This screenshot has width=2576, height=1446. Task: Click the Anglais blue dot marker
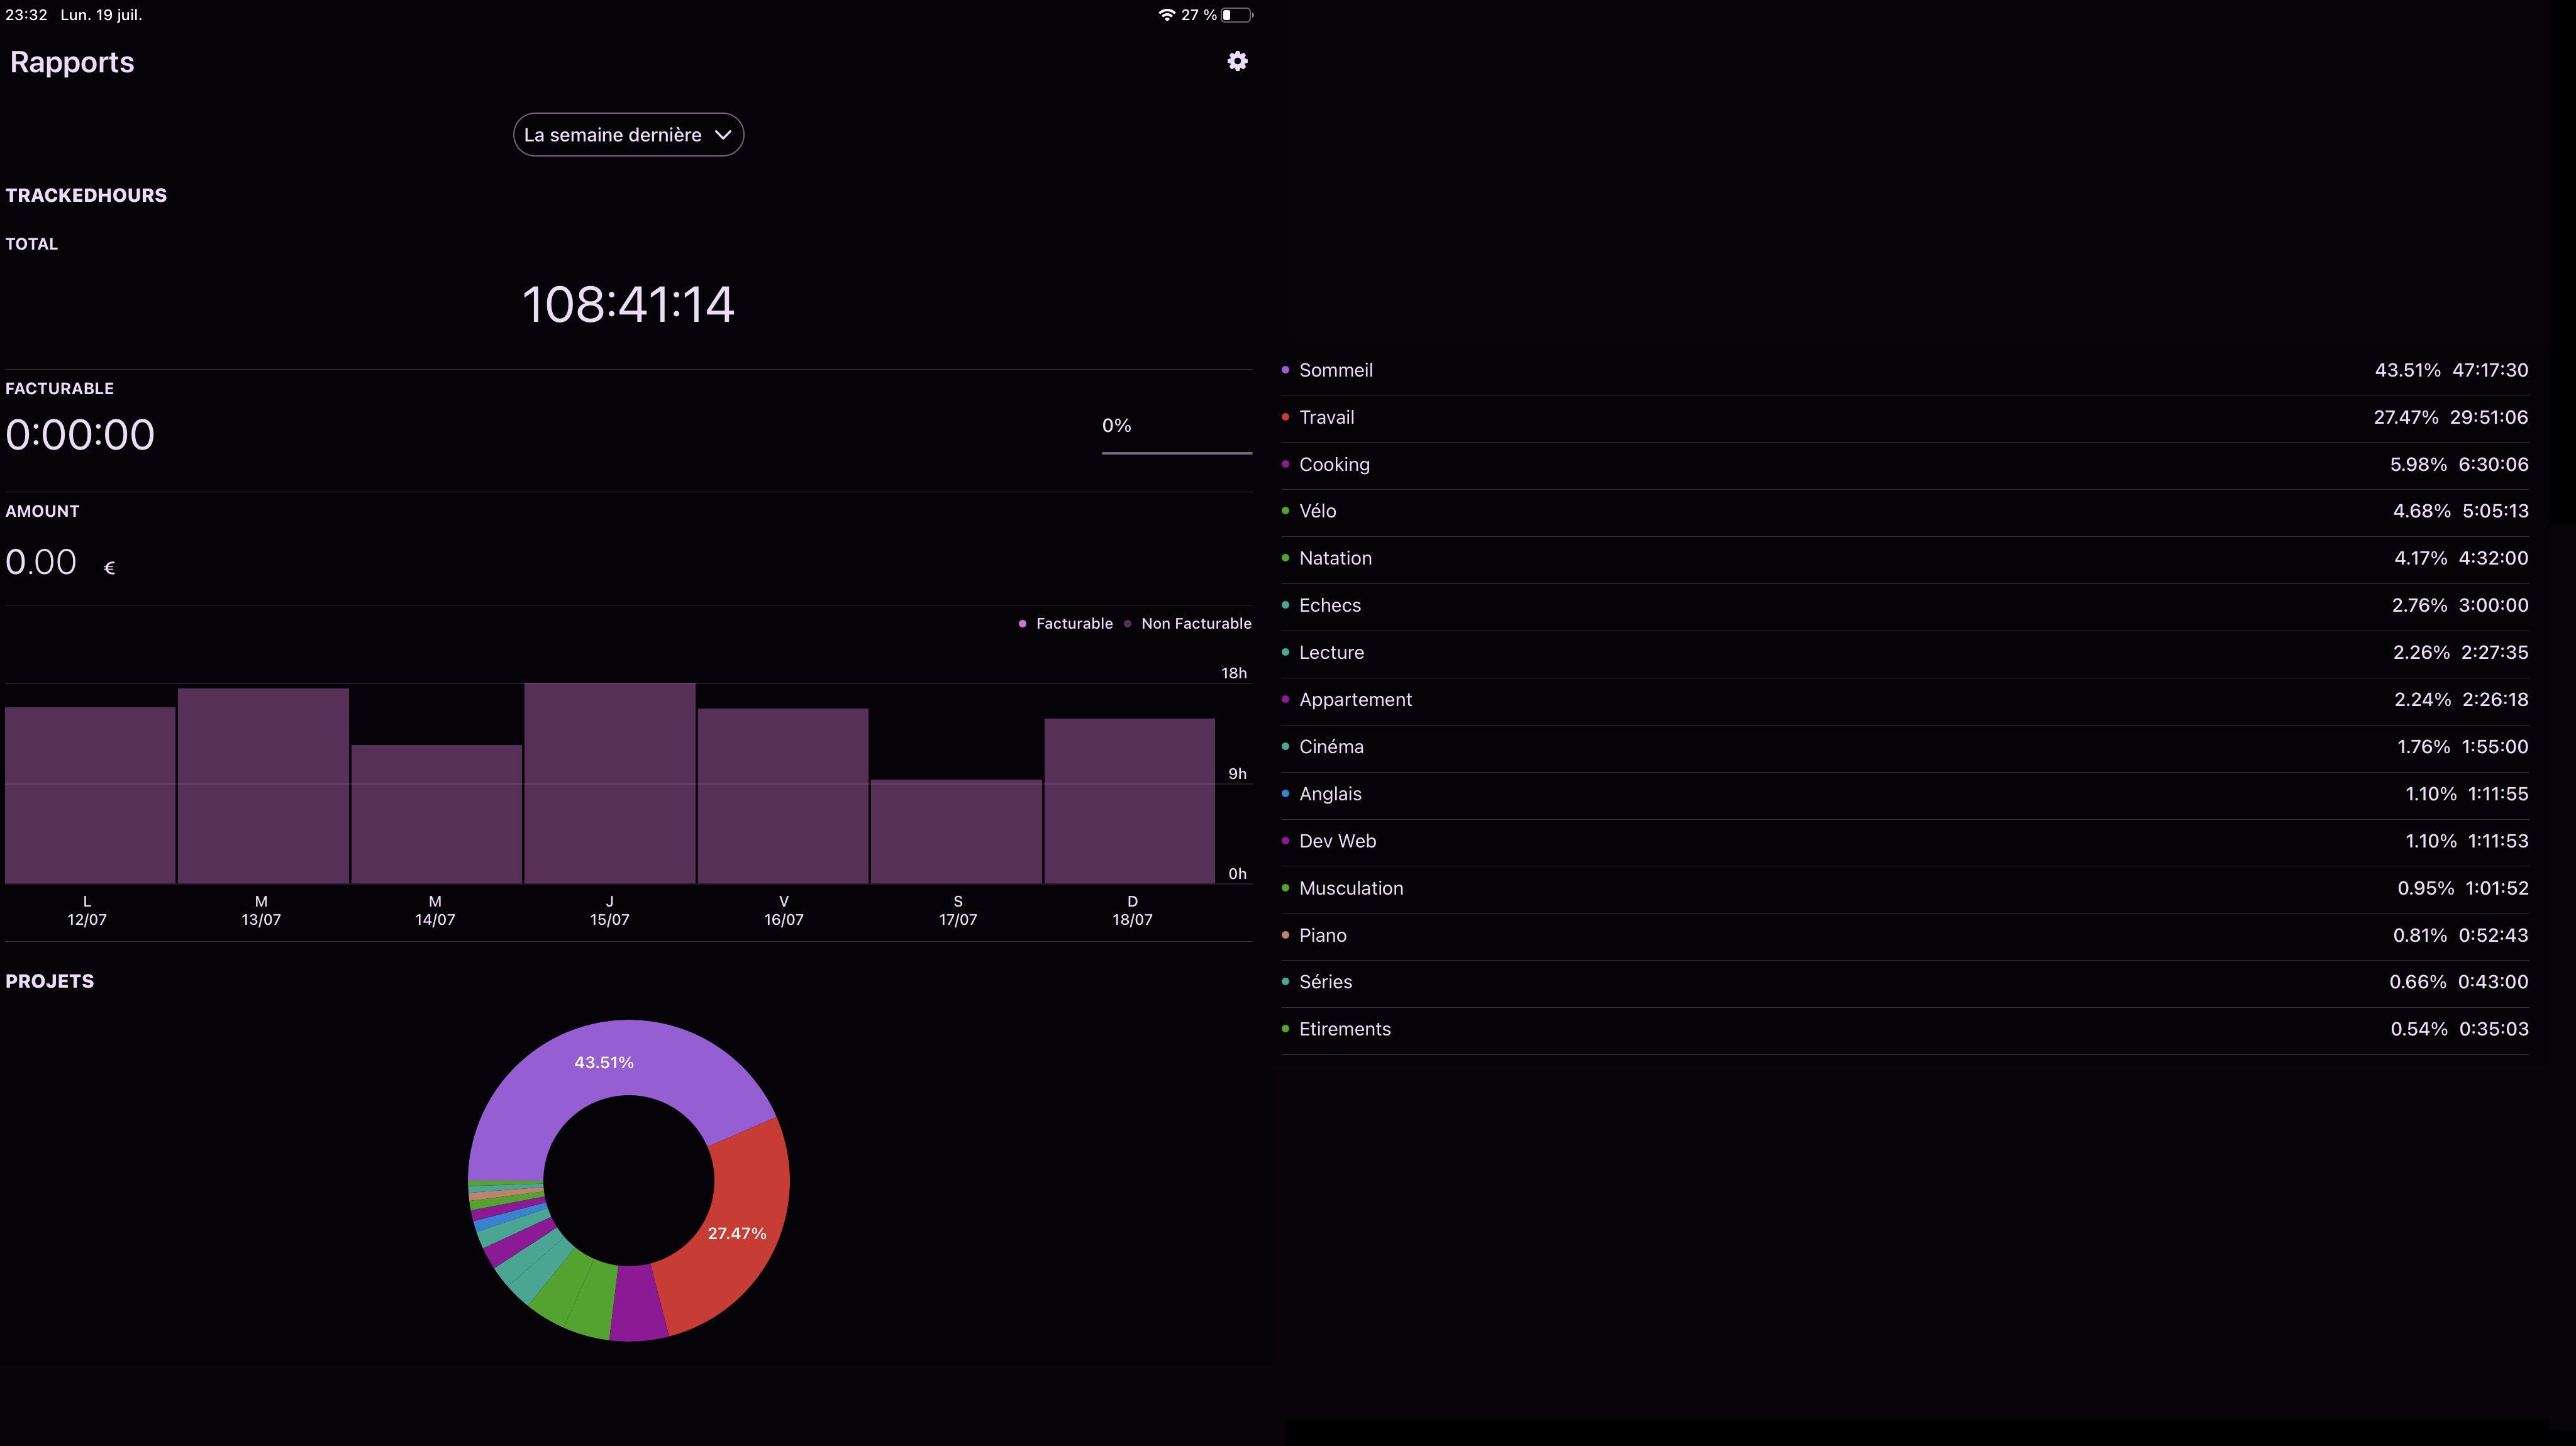tap(1285, 794)
